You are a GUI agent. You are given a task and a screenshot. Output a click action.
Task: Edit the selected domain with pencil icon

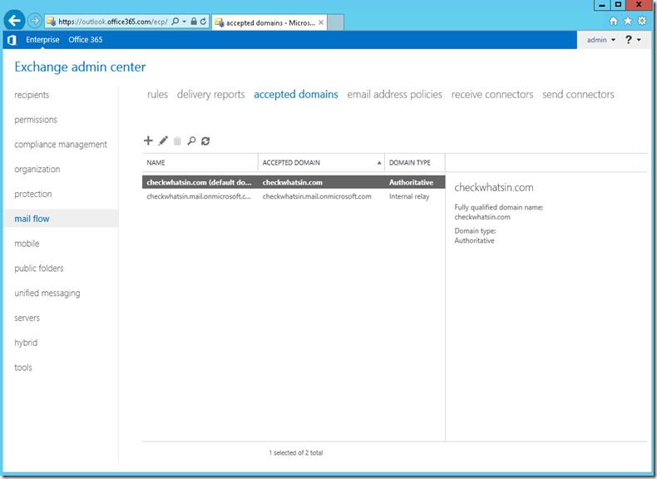point(163,141)
